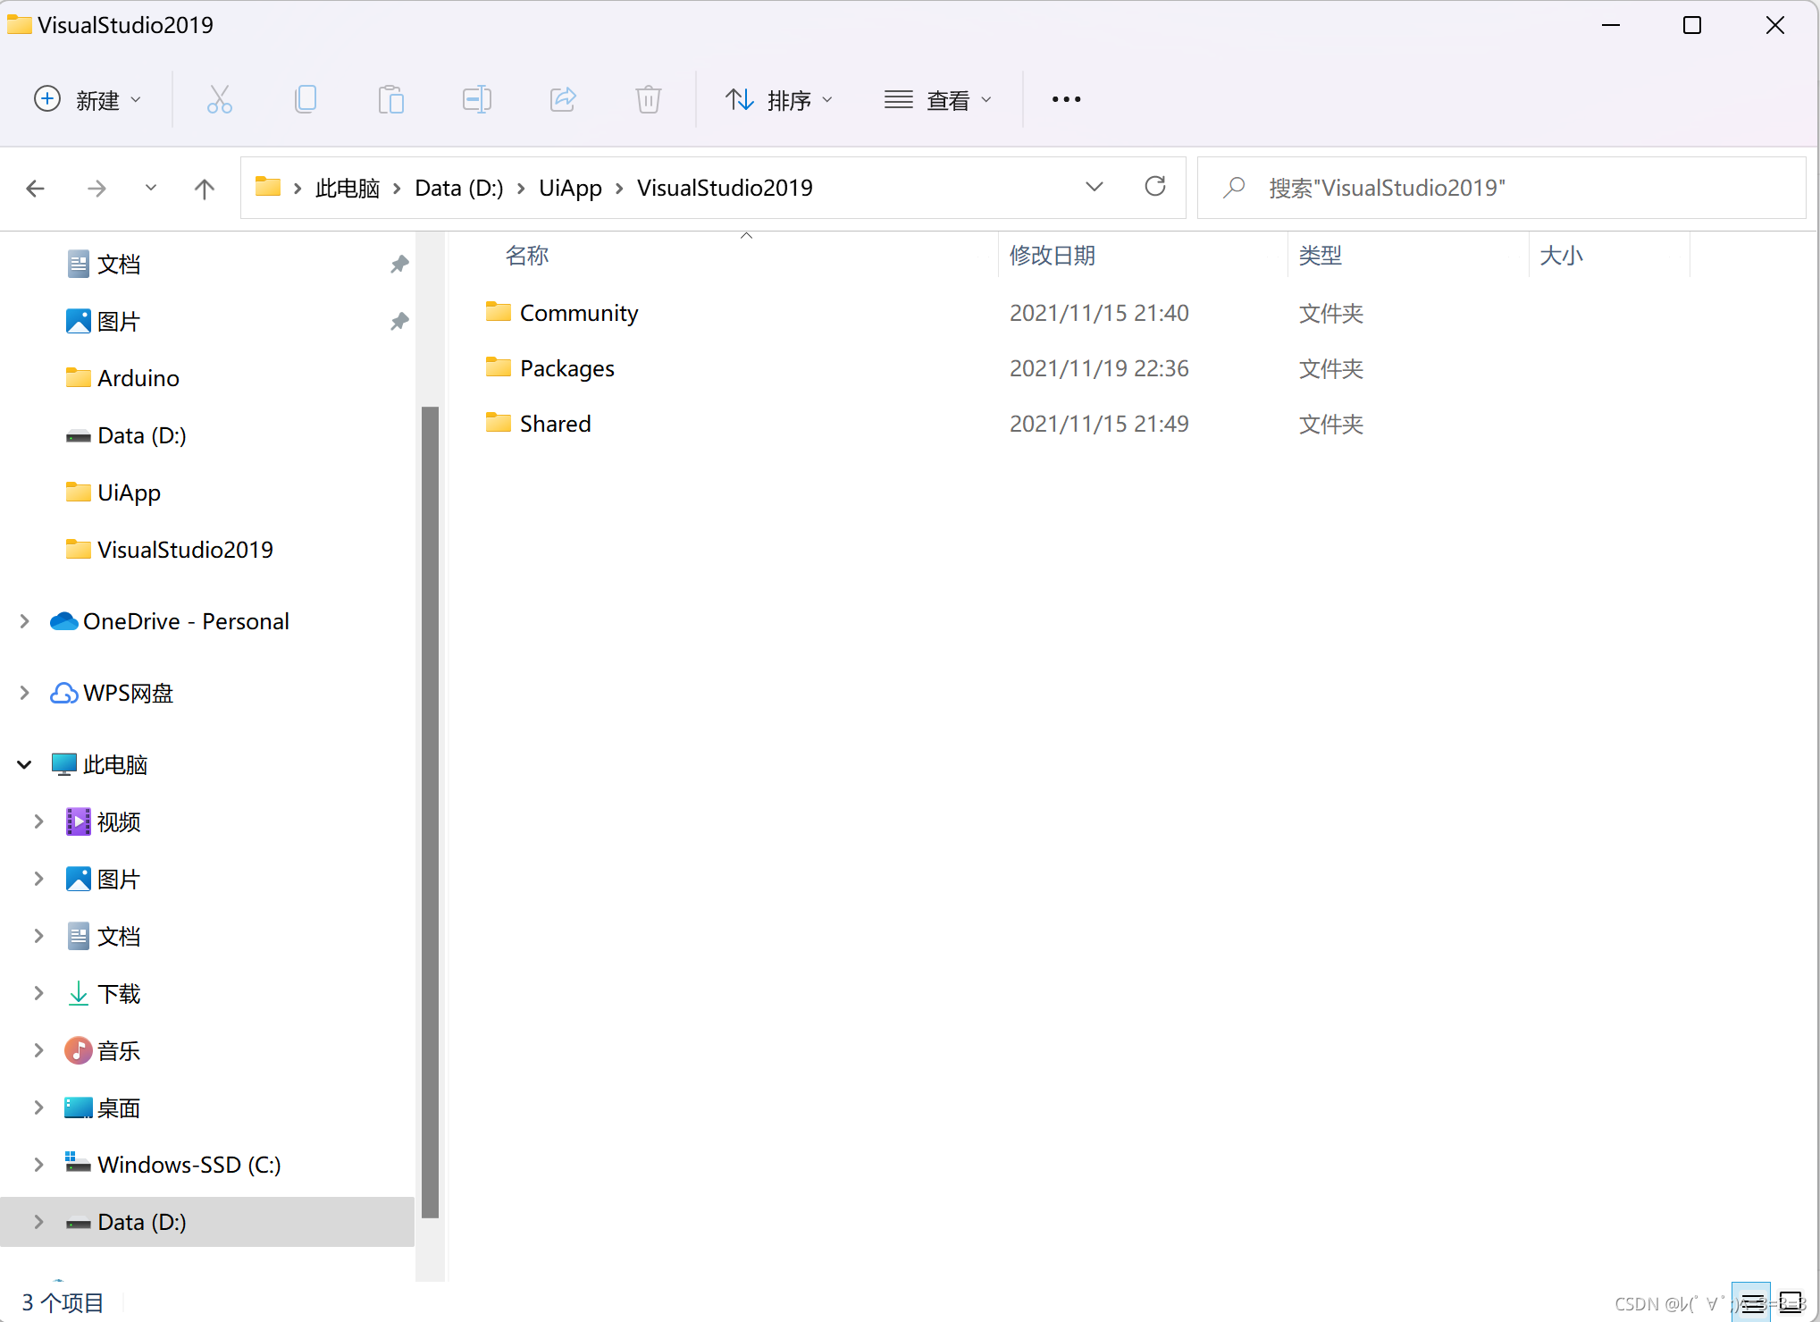Refresh the current folder view
This screenshot has height=1322, width=1820.
[1155, 187]
